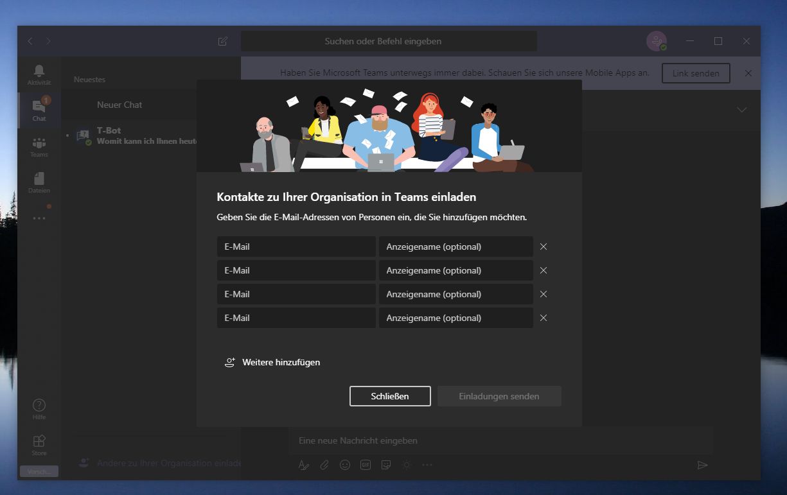This screenshot has height=495, width=787.
Task: Click the new message input box
Action: point(500,440)
